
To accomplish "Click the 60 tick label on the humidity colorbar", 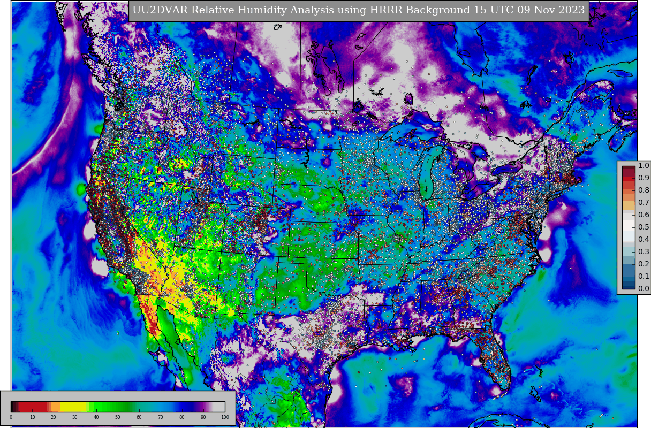I will click(x=139, y=417).
